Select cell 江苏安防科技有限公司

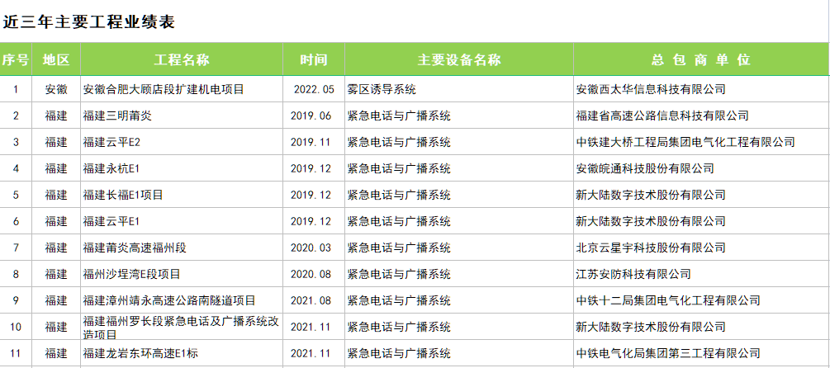[x=701, y=274]
